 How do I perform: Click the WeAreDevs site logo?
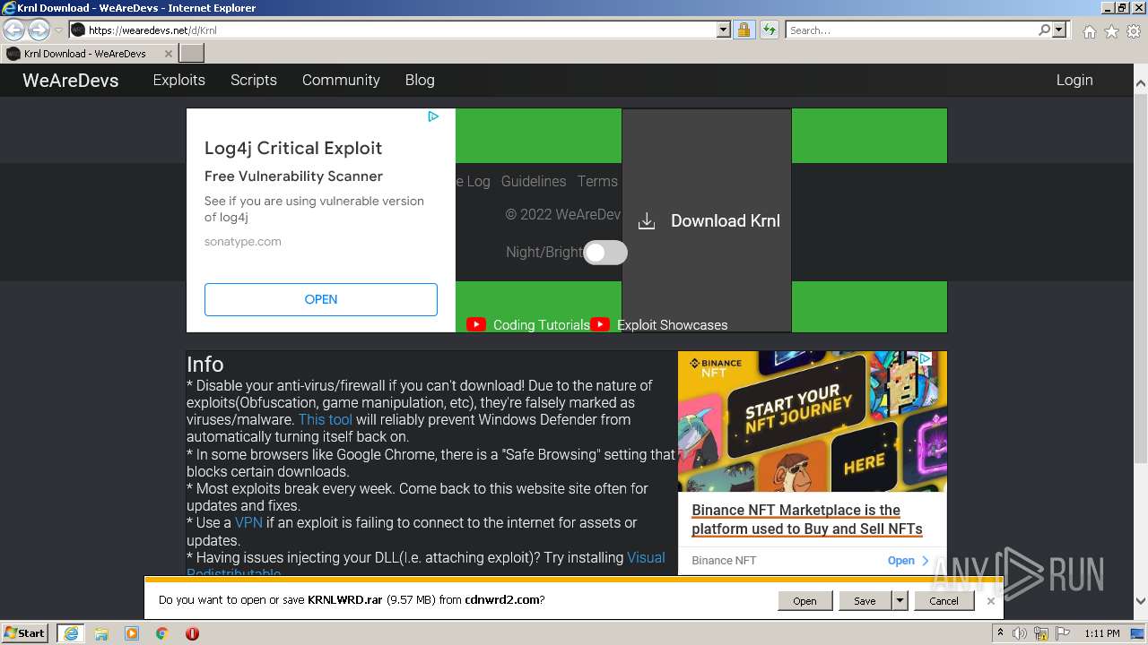pos(71,80)
